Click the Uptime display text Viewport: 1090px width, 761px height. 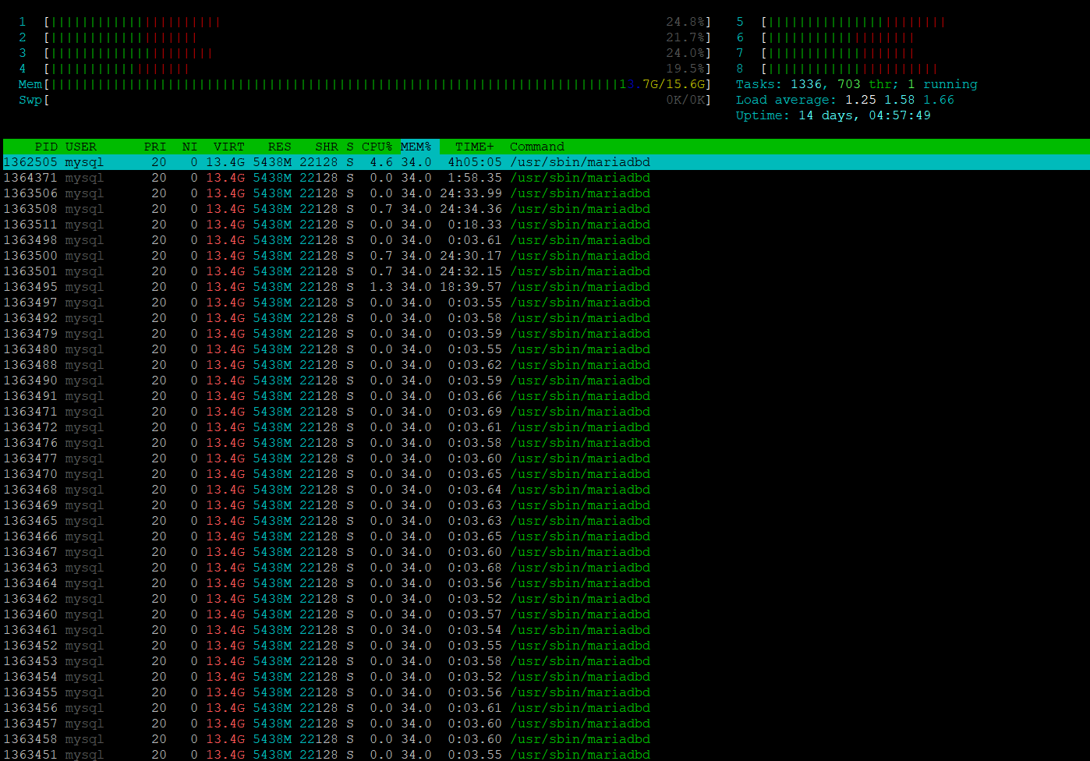pos(833,115)
